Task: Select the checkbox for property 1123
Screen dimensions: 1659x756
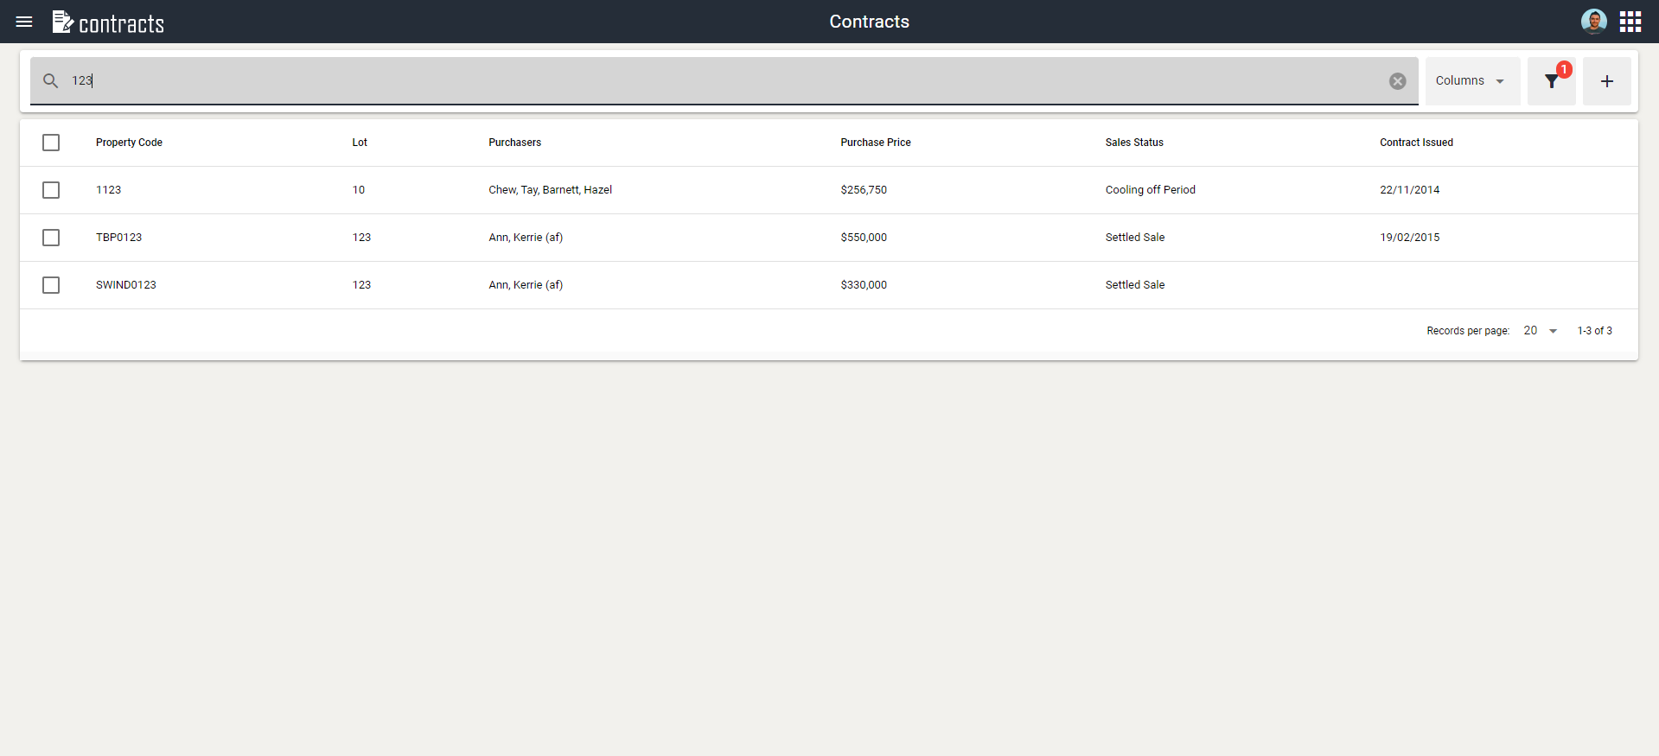Action: point(51,190)
